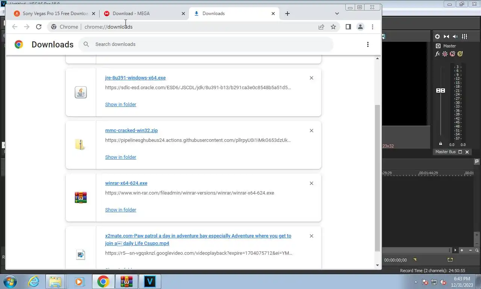This screenshot has height=289, width=481.
Task: Close the Master Bus docked panel
Action: click(467, 152)
